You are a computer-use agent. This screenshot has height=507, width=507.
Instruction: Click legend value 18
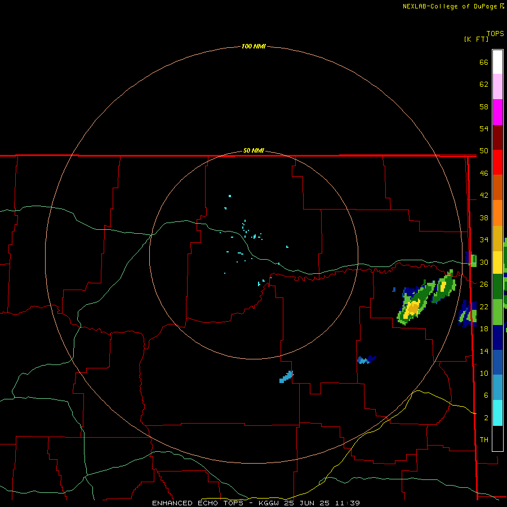click(484, 329)
